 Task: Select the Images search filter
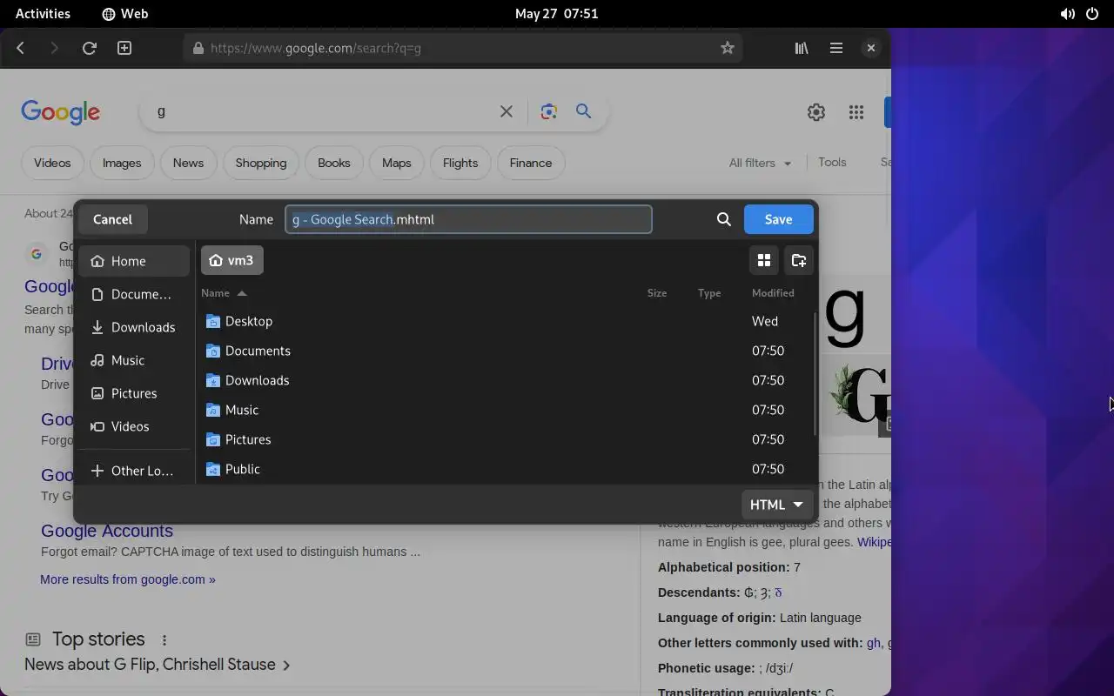(122, 163)
